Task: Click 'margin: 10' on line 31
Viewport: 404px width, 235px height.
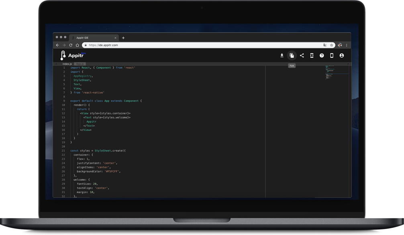Action: pos(85,192)
